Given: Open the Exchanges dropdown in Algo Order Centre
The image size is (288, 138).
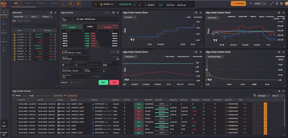Looking at the screenshot, I should (x=263, y=96).
